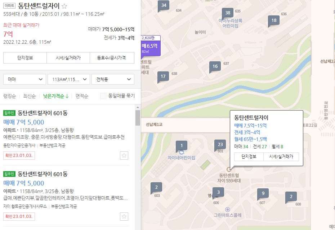Open the 매매 transaction type dropdown
335x230 pixels.
[x=24, y=79]
